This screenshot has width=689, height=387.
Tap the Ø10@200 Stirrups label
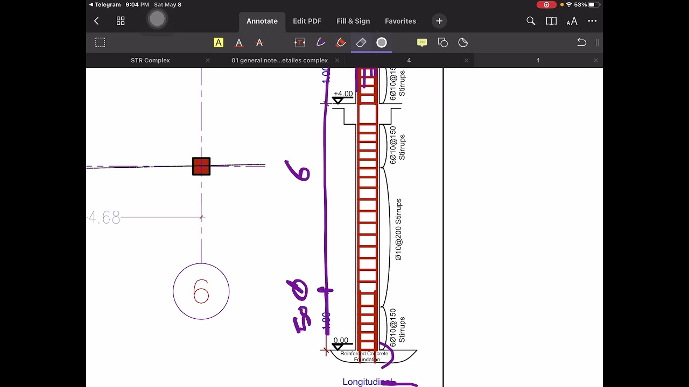pyautogui.click(x=398, y=230)
